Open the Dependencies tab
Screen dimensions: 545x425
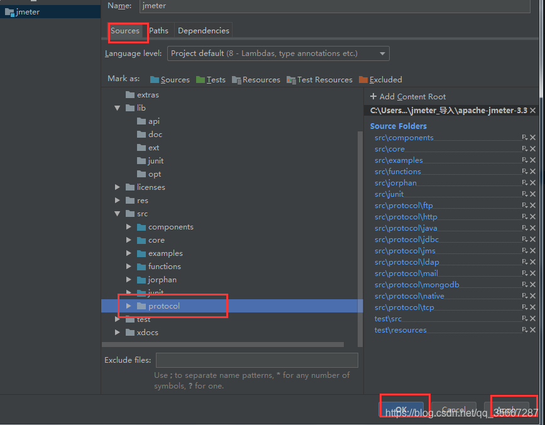point(203,31)
